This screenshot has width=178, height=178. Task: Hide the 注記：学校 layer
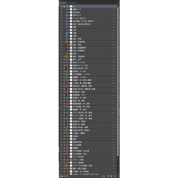(61, 39)
